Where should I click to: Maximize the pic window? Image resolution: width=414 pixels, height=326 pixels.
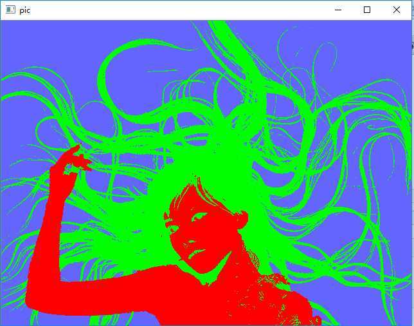(x=366, y=10)
